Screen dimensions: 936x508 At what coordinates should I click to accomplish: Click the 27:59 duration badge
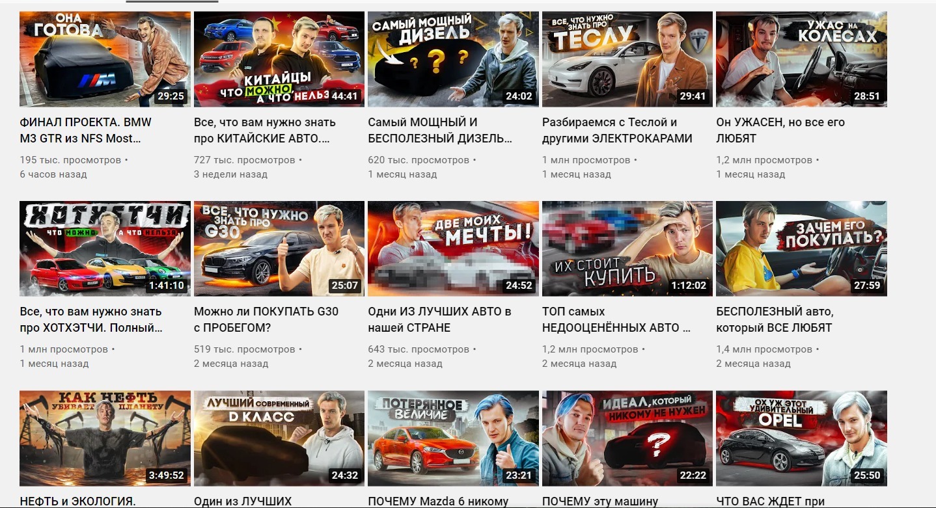(x=867, y=286)
